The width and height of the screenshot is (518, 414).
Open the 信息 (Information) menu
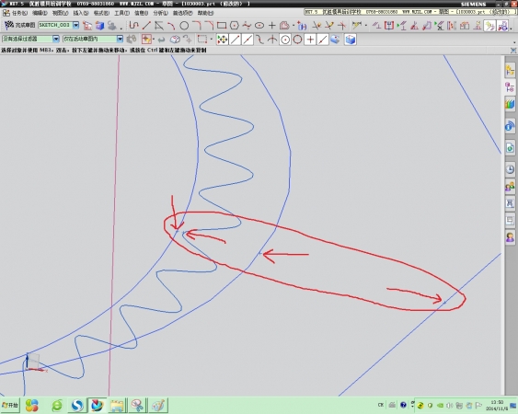point(142,13)
